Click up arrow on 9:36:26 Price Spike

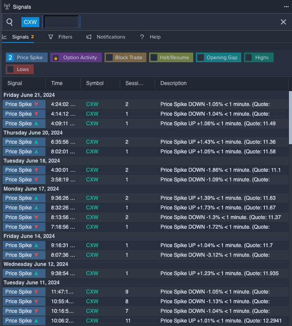coord(36,198)
